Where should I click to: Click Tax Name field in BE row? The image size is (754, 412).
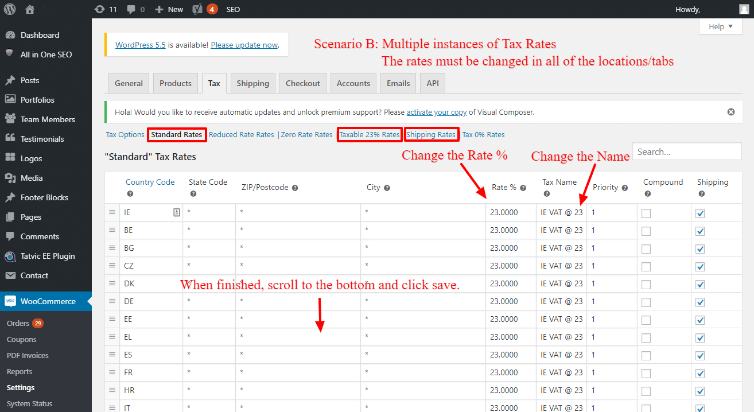pyautogui.click(x=561, y=230)
